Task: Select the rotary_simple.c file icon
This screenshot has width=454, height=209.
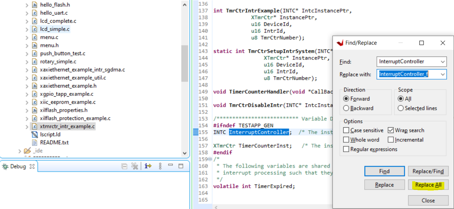Action: click(x=34, y=62)
